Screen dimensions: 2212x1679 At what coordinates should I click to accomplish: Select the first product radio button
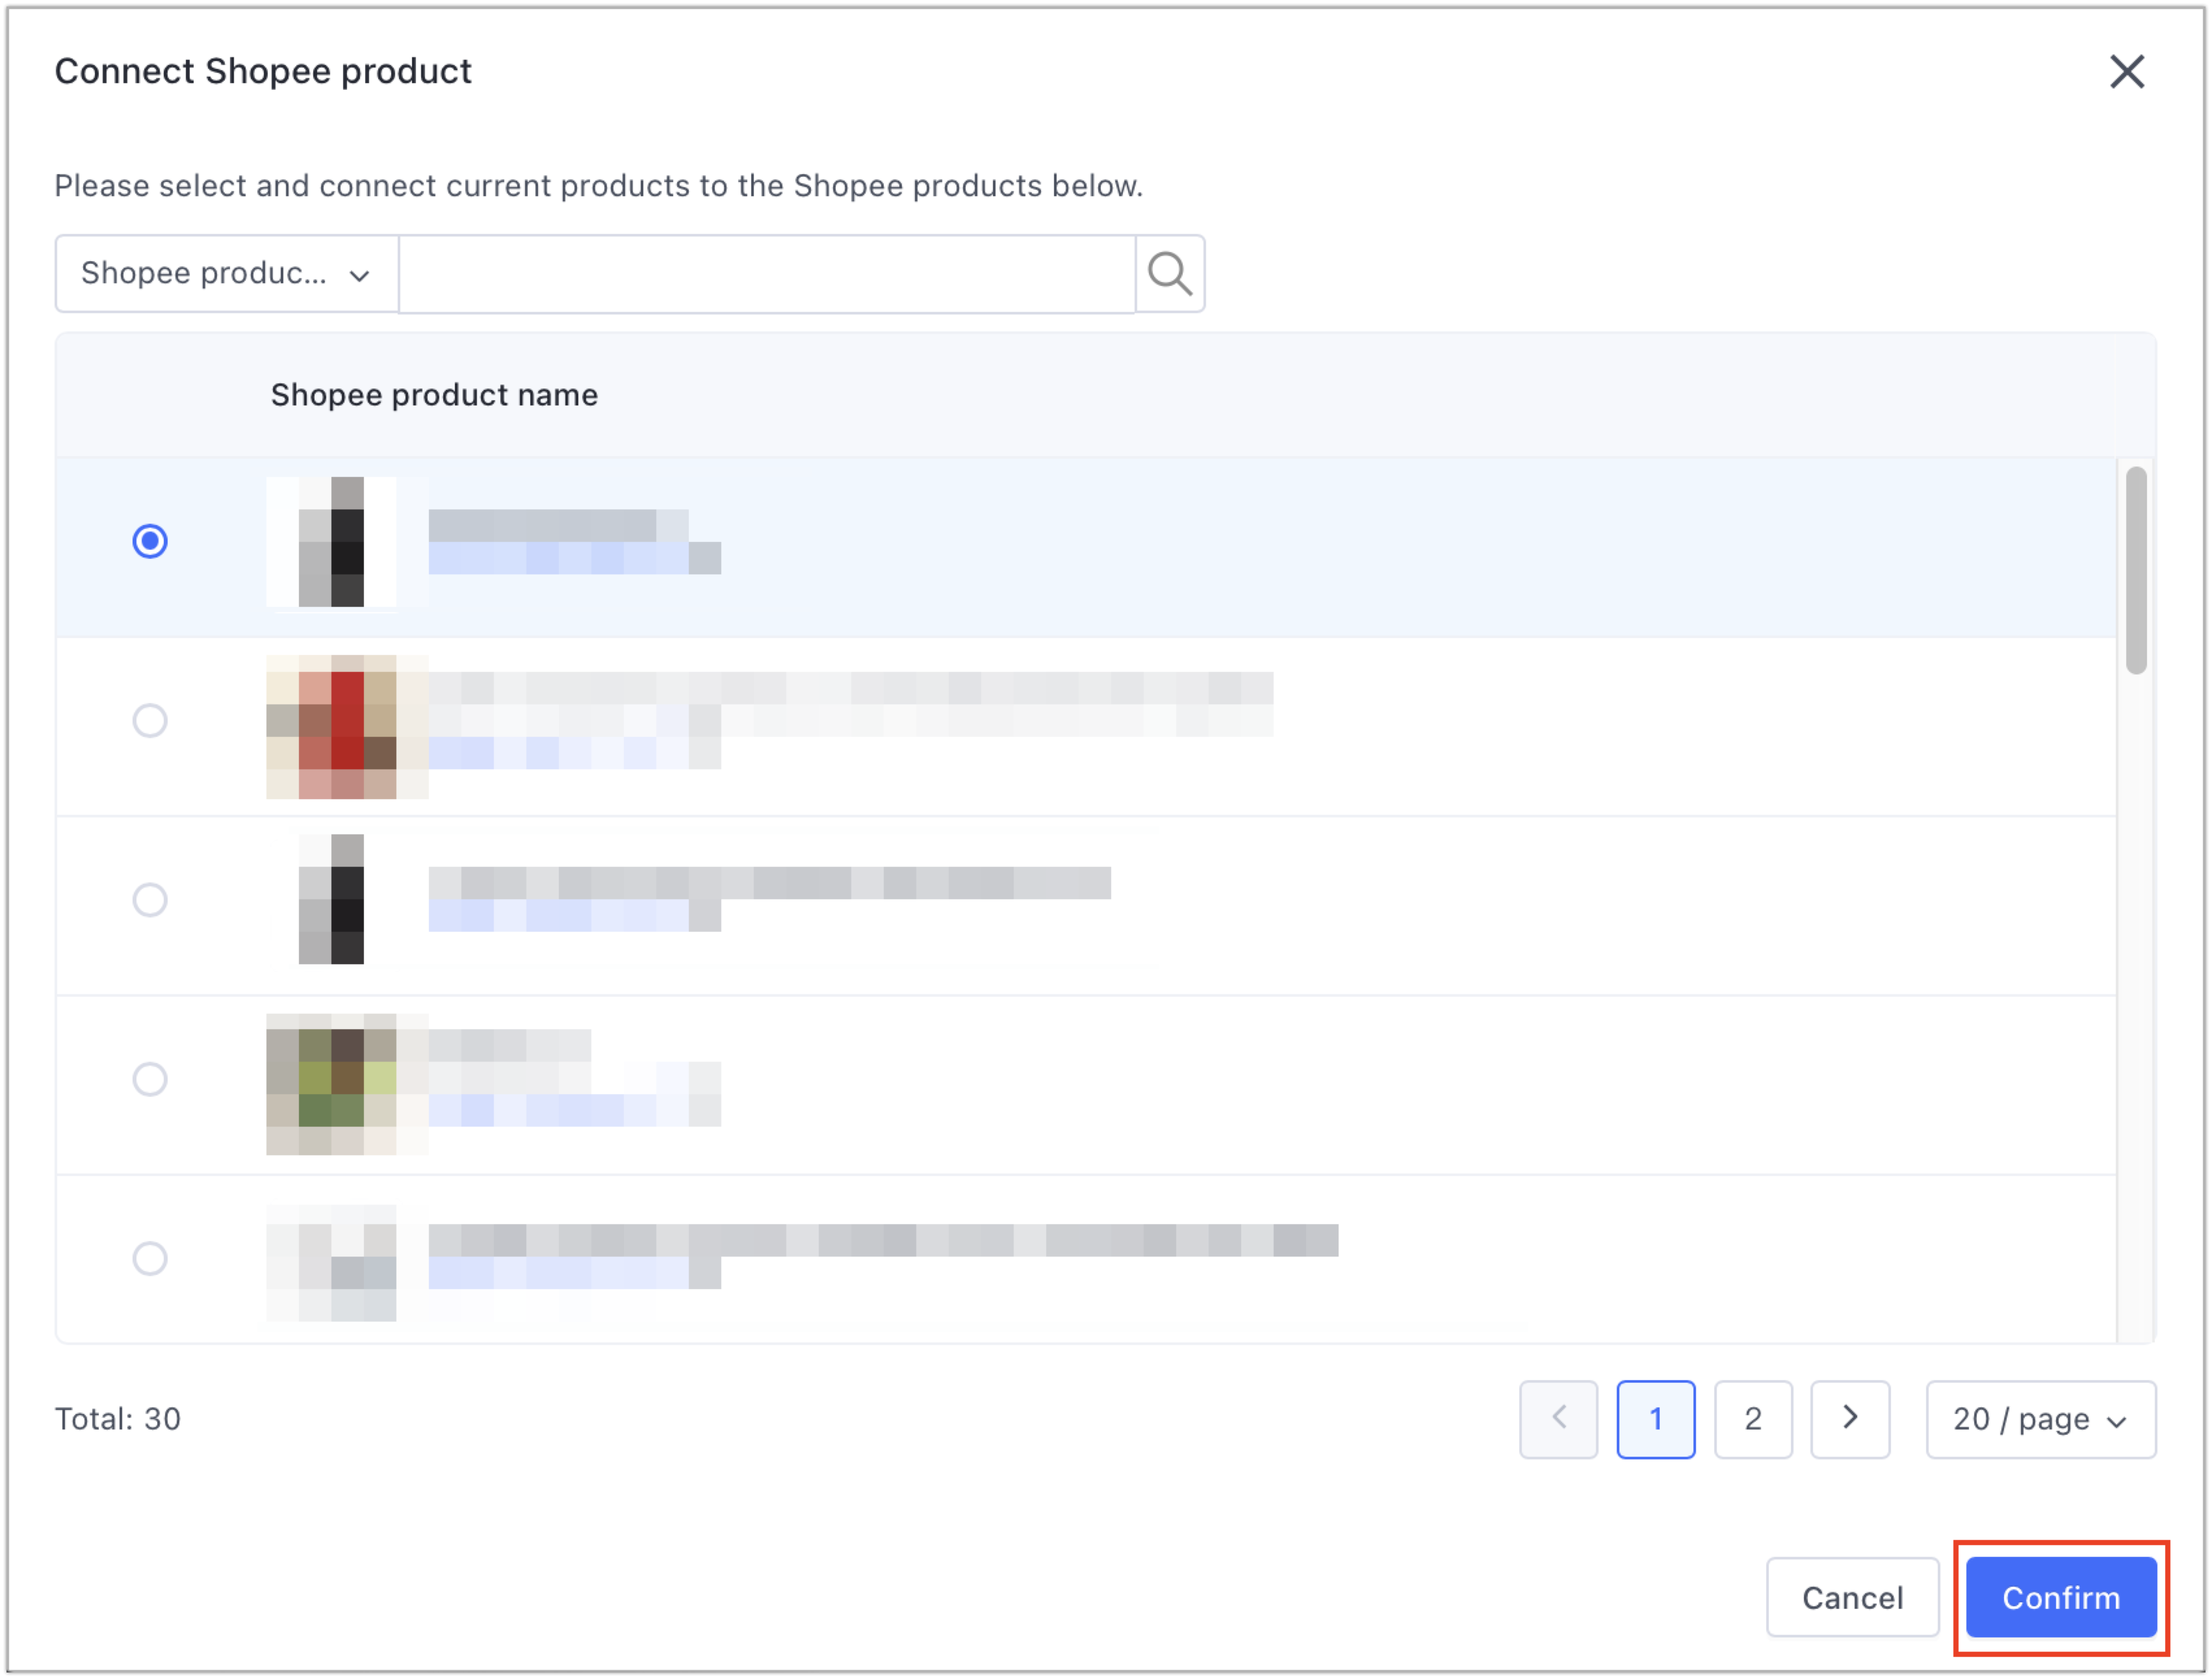[x=150, y=541]
